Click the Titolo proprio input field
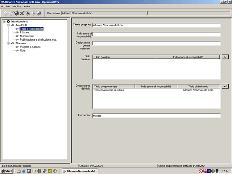Screen dimensions: 232x174 point(157,25)
